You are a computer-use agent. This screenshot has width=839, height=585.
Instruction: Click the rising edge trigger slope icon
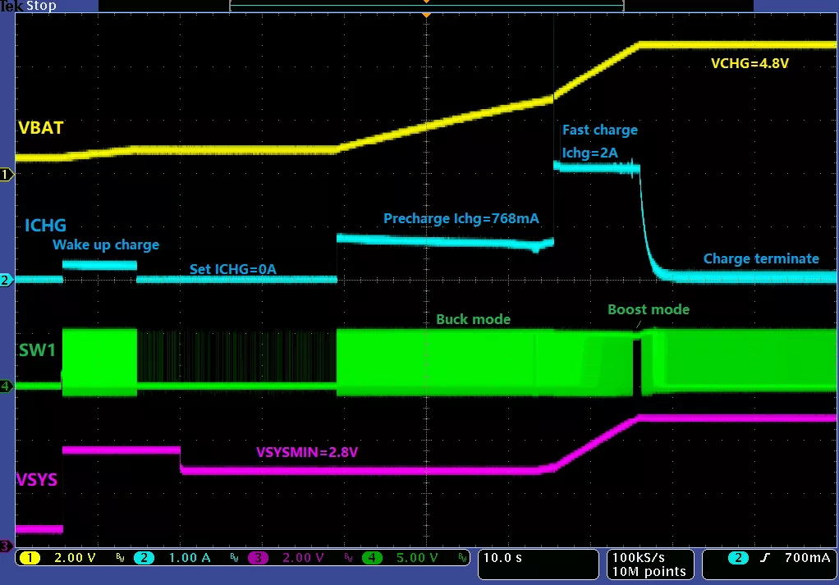click(765, 558)
